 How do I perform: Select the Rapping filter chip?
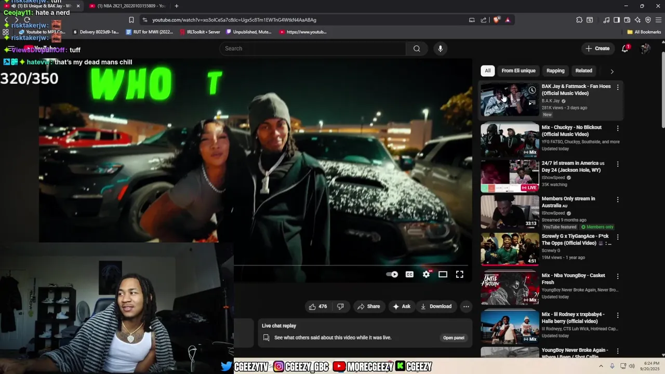pyautogui.click(x=555, y=71)
